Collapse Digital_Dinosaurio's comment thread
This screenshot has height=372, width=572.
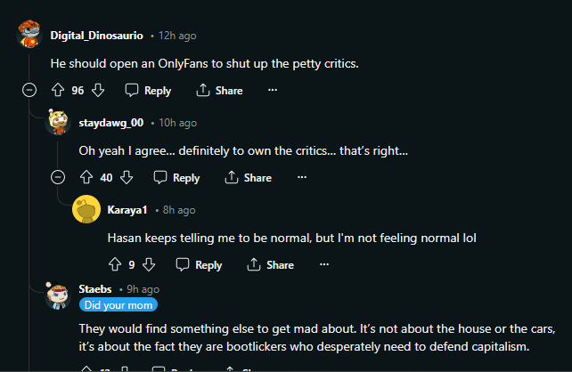coord(29,90)
